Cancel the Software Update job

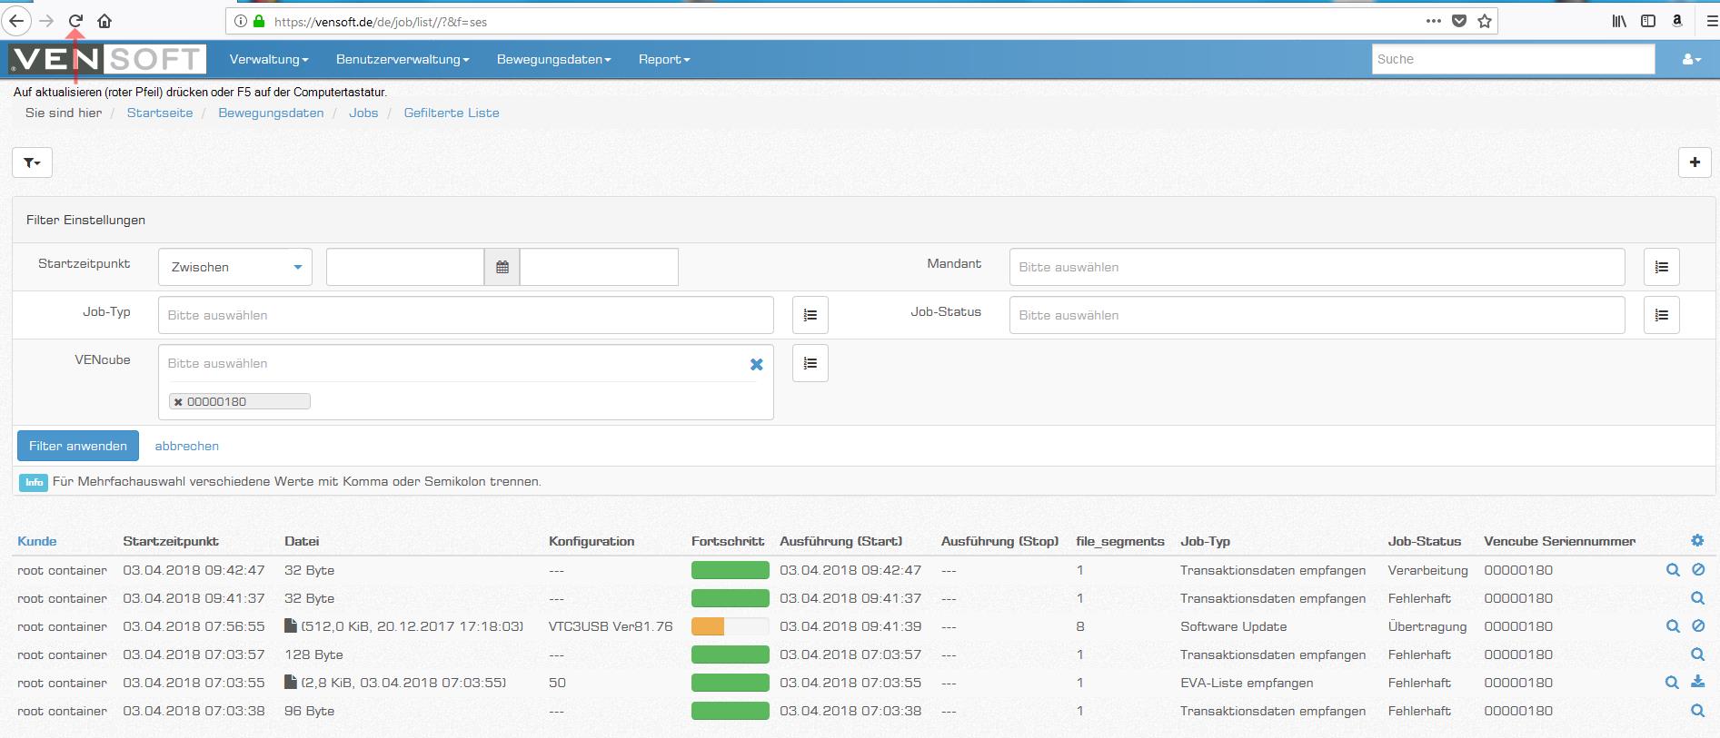coord(1697,626)
